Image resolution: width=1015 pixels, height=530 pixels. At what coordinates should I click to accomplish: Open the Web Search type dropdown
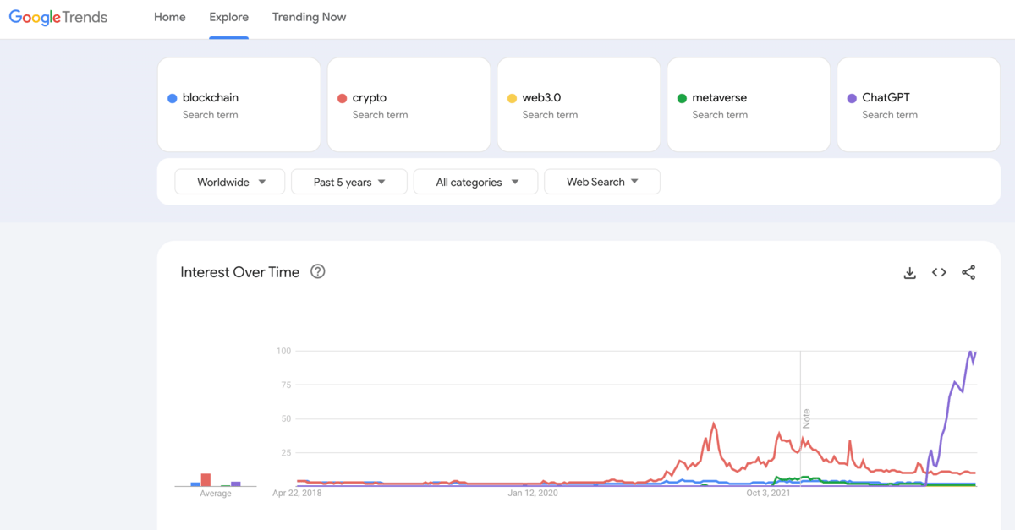(601, 182)
